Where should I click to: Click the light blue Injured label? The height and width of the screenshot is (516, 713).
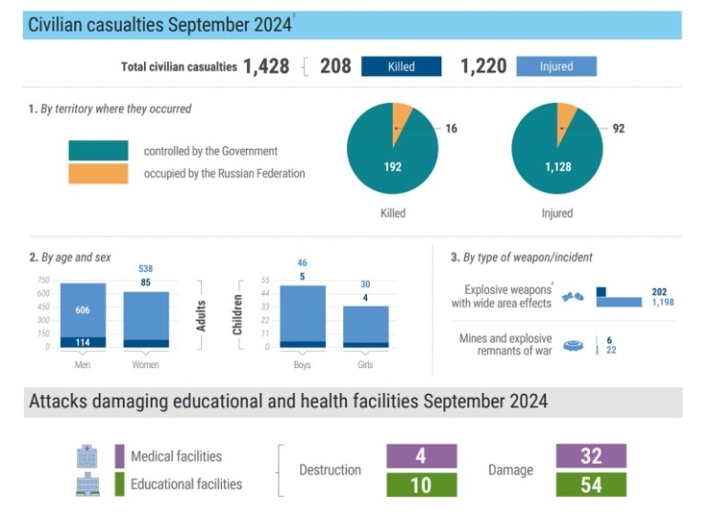[556, 66]
